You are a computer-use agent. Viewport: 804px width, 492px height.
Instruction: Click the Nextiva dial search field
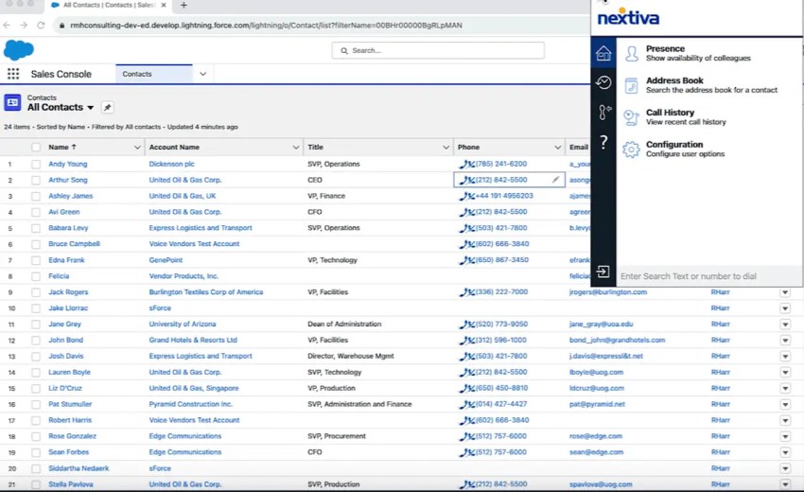(708, 276)
